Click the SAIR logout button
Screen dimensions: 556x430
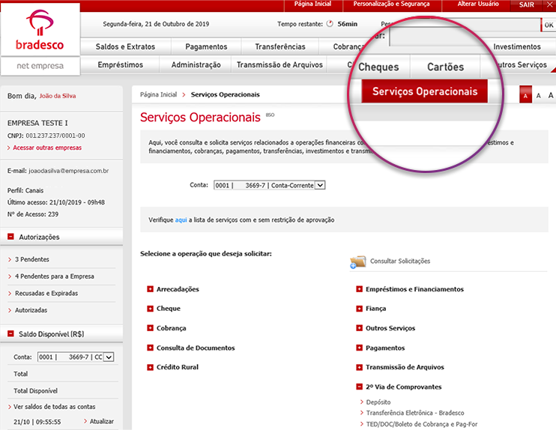click(526, 4)
